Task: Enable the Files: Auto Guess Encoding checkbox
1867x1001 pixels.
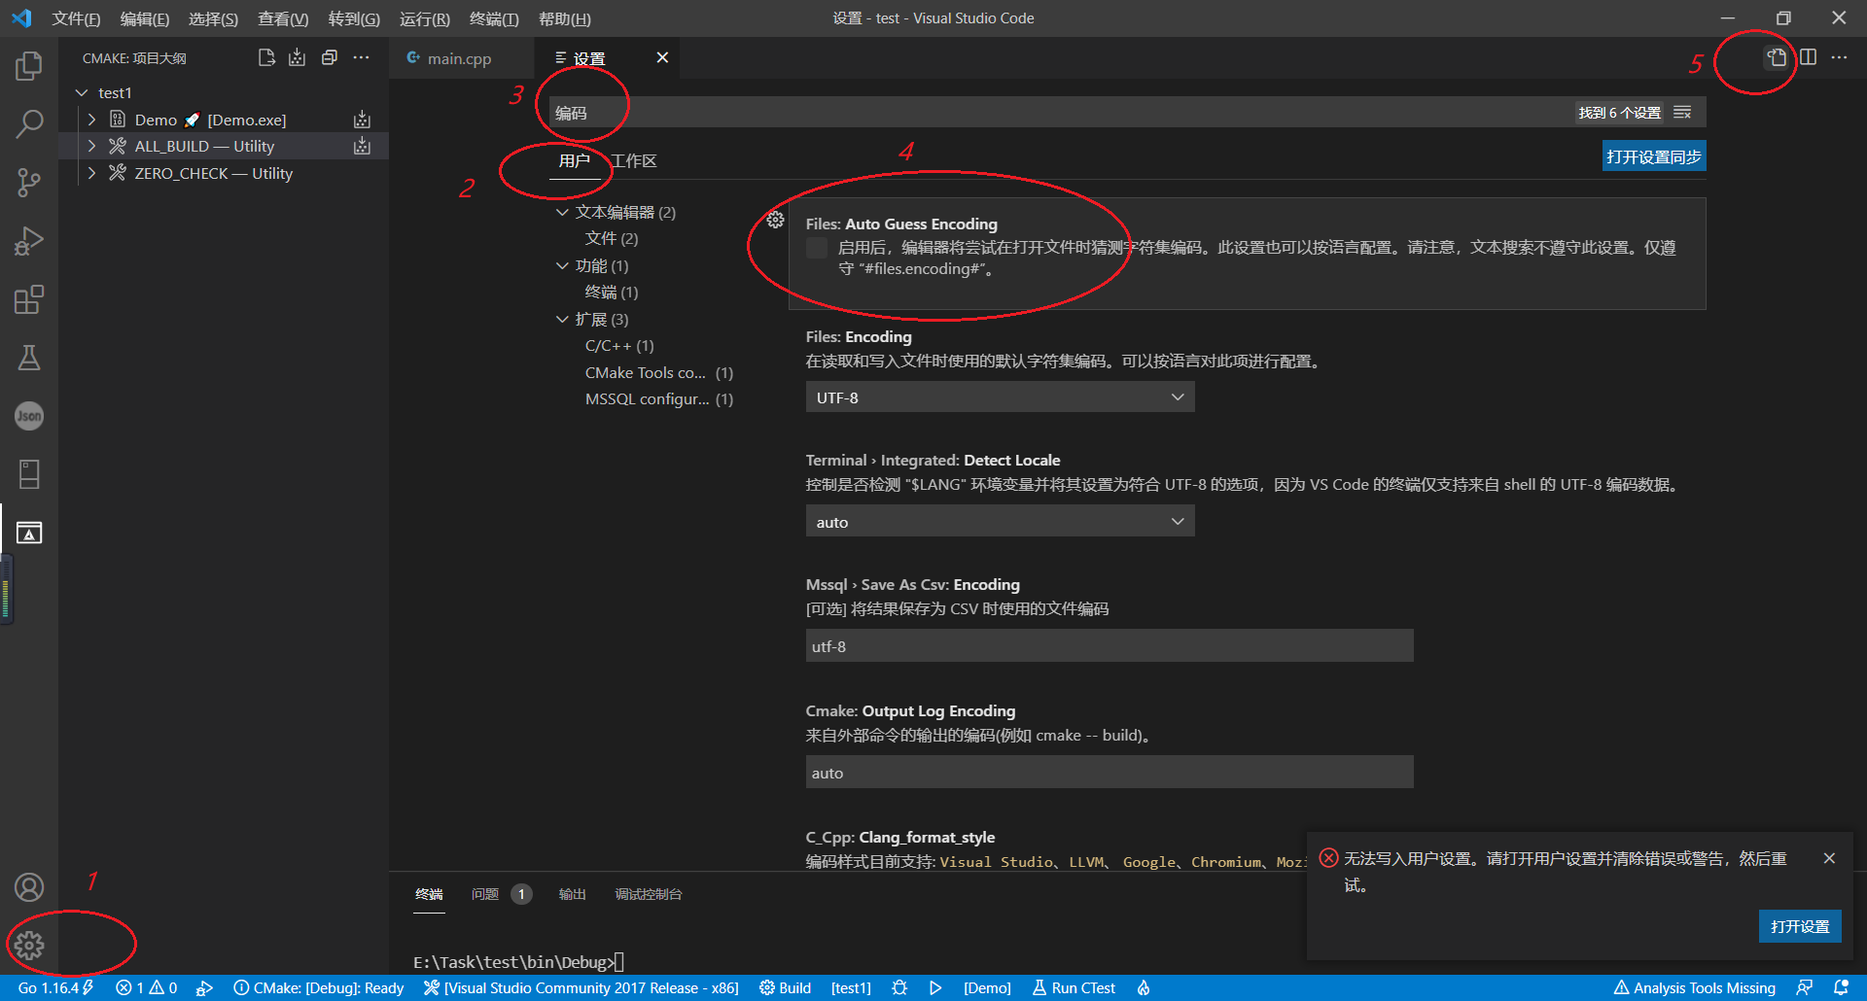Action: 817,248
